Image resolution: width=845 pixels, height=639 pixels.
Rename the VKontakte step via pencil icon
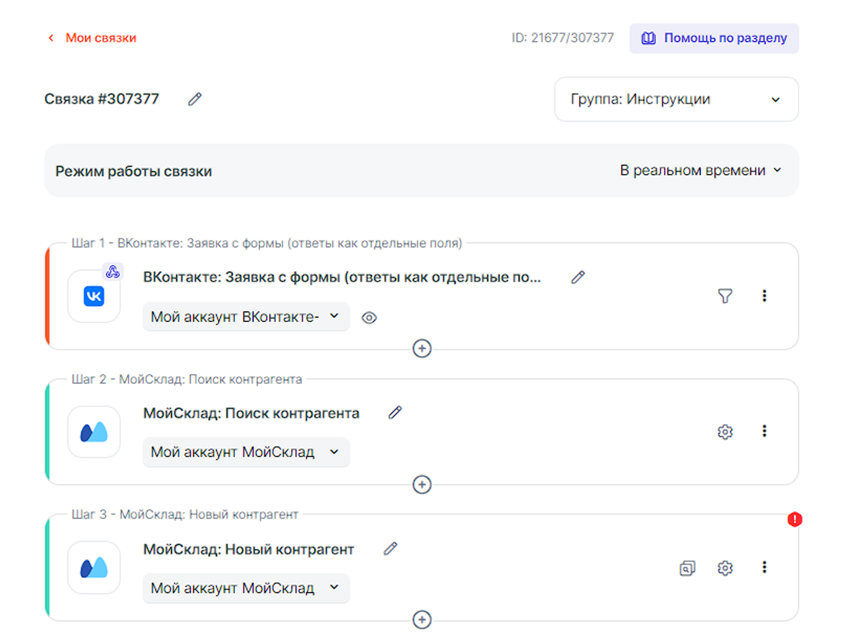(x=578, y=277)
